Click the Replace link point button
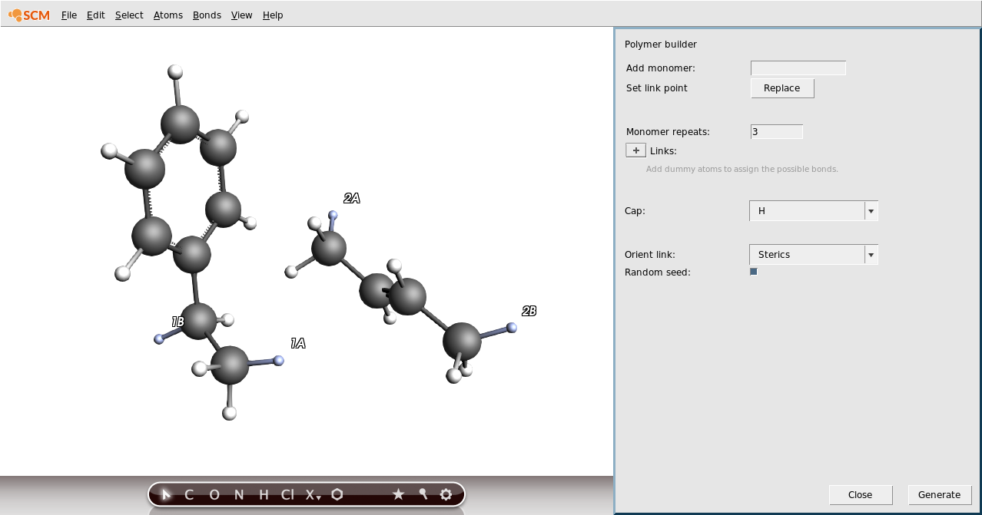 click(x=782, y=87)
